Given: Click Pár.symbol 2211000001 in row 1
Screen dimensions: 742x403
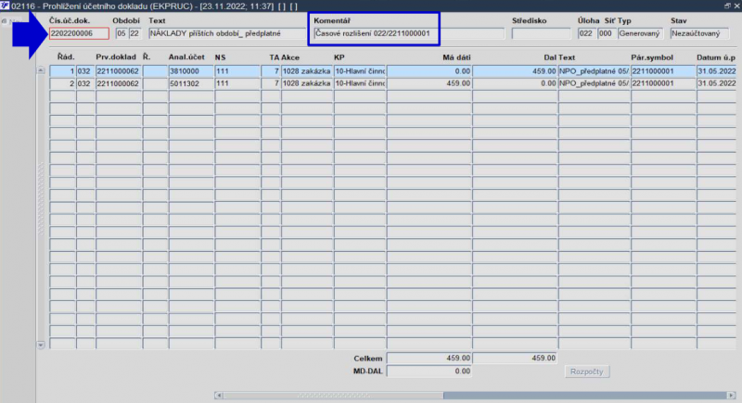Looking at the screenshot, I should 663,71.
